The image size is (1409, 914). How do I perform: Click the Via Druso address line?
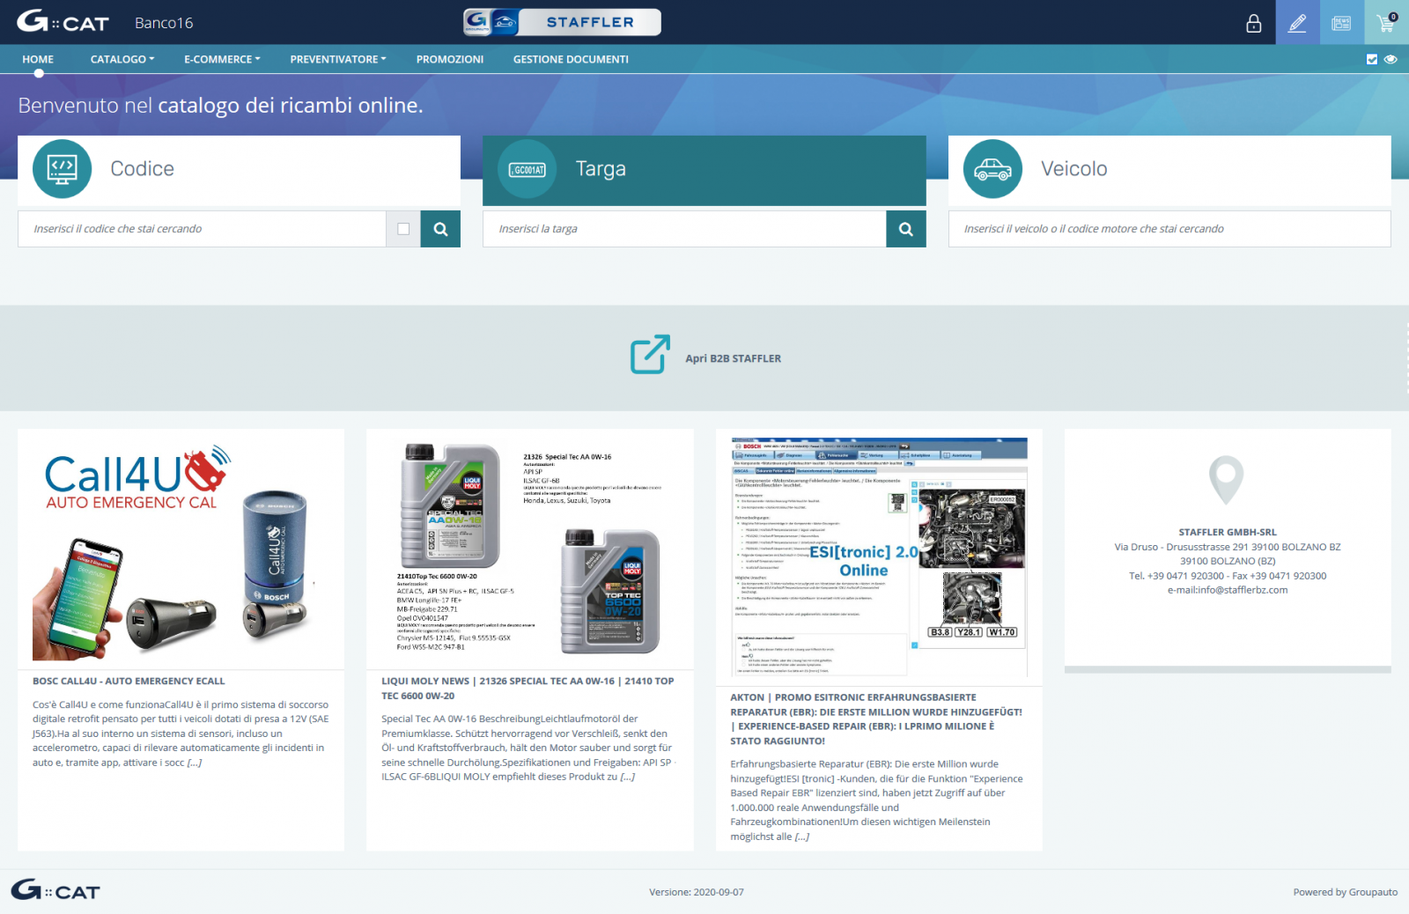click(x=1227, y=547)
